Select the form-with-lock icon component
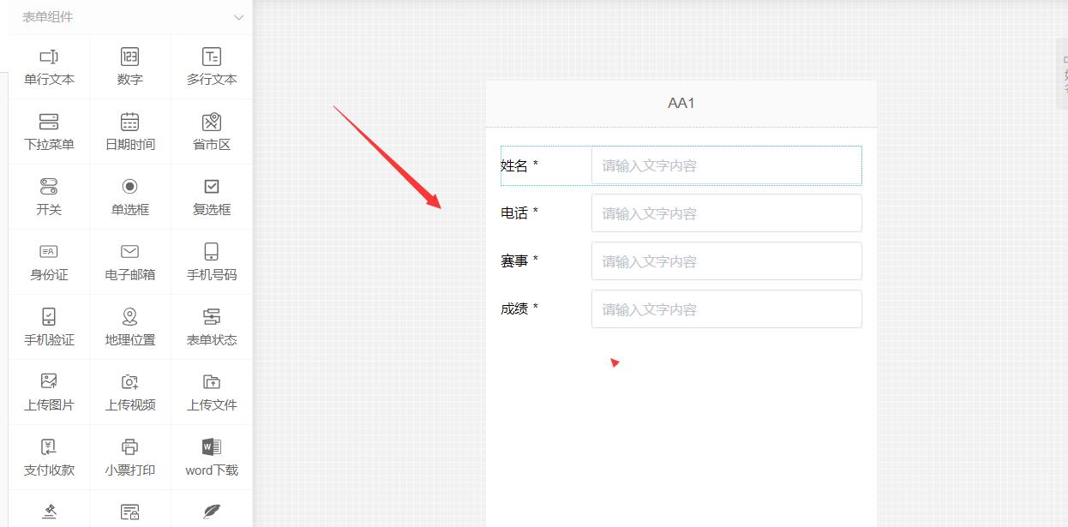The height and width of the screenshot is (527, 1068). pyautogui.click(x=129, y=512)
